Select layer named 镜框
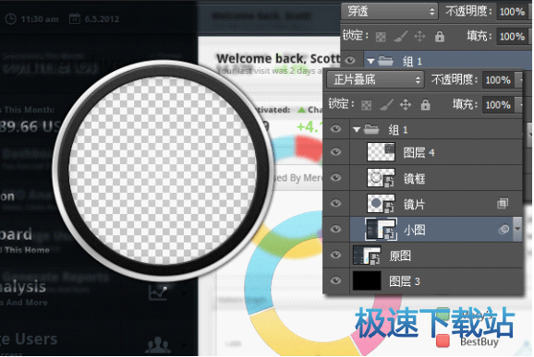The width and height of the screenshot is (534, 357). tap(414, 179)
